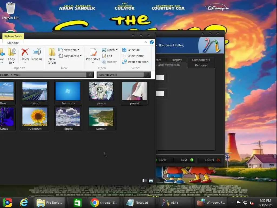The height and width of the screenshot is (208, 277).
Task: Expand the Delete dropdown arrow
Action: [x=25, y=63]
